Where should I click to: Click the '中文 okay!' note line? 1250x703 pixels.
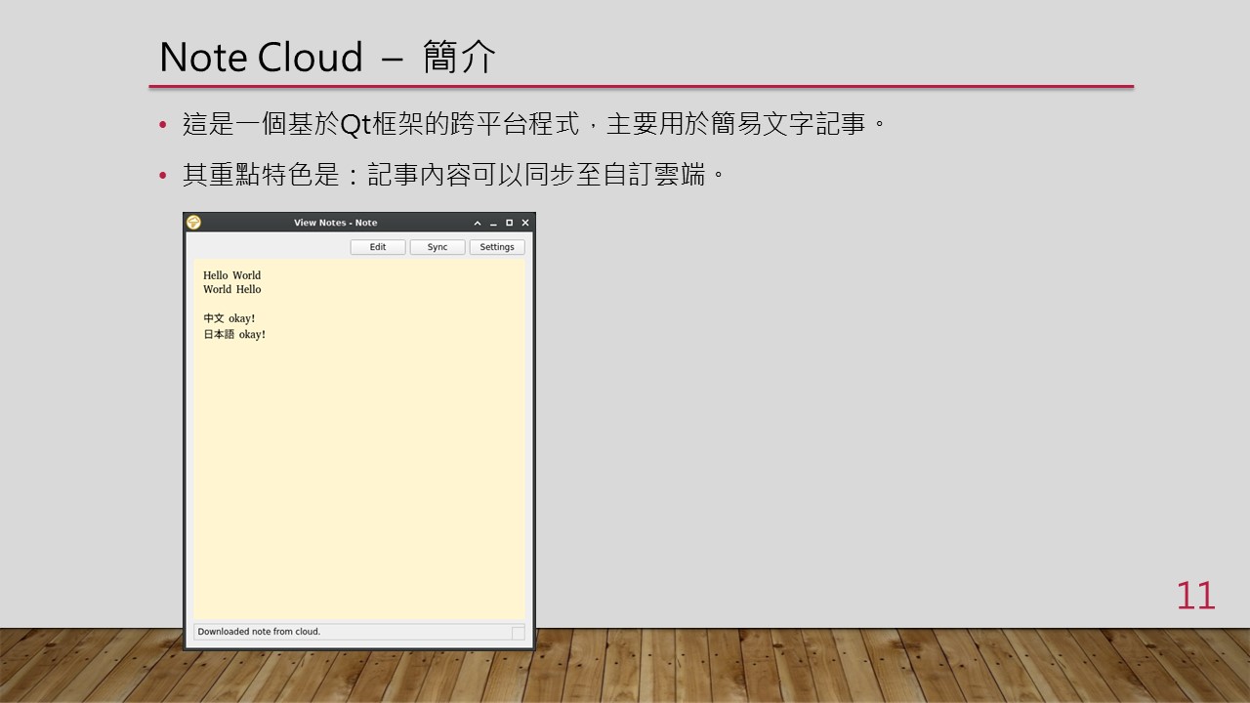point(229,318)
